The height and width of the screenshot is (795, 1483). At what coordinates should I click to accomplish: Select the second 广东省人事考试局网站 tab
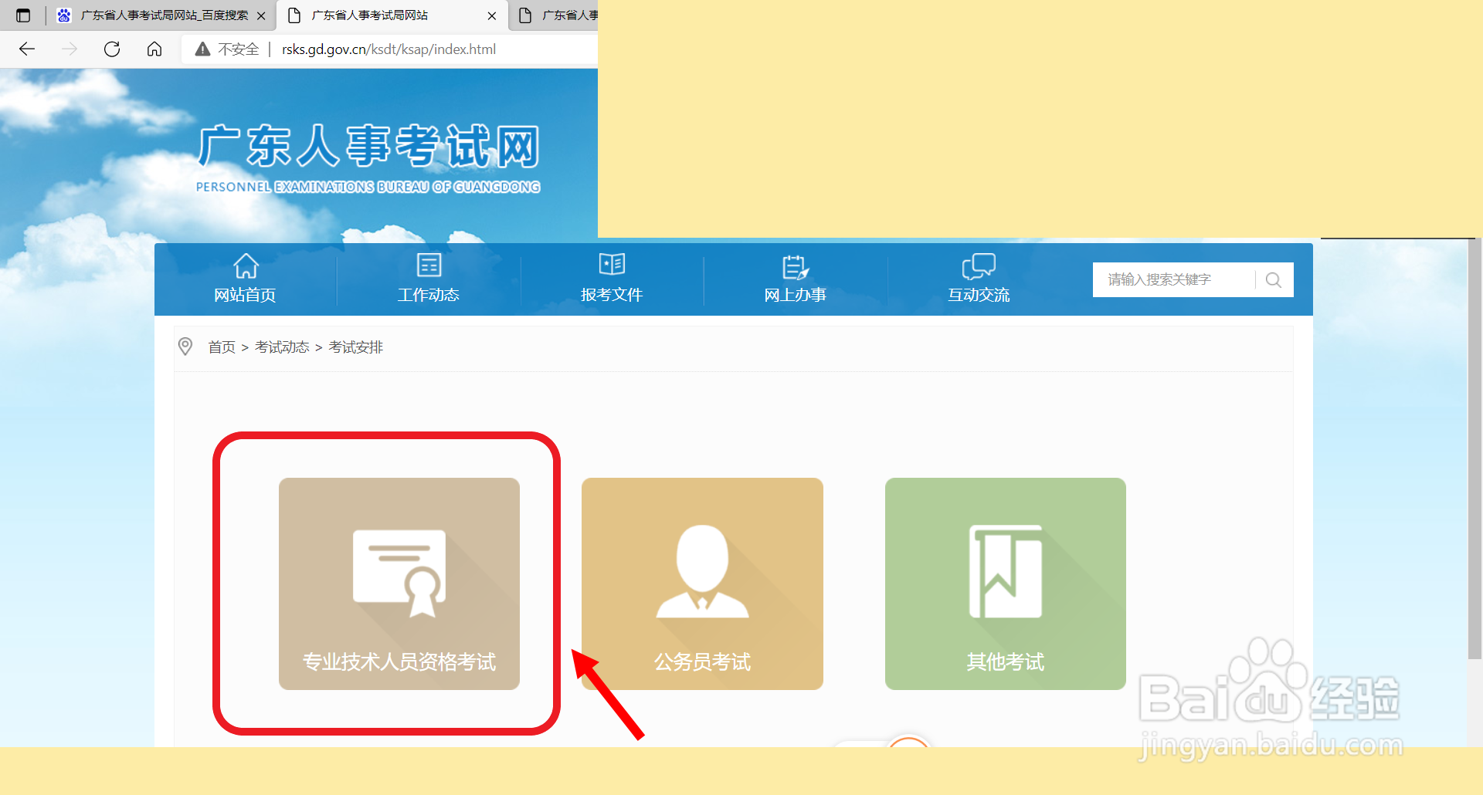point(392,15)
